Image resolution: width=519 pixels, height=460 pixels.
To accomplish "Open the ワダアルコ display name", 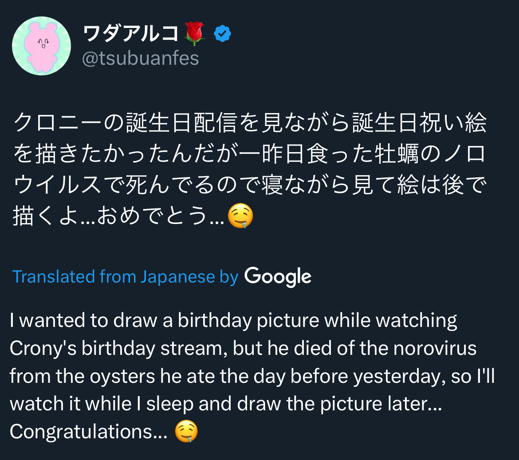I will 130,34.
